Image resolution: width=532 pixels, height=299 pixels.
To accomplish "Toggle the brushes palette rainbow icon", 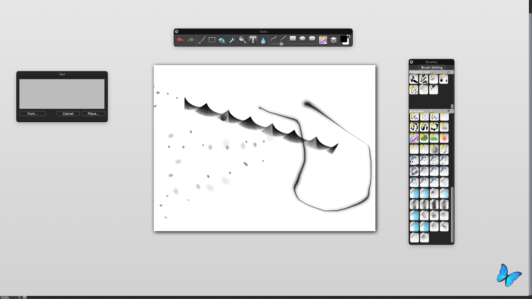I will click(x=323, y=40).
